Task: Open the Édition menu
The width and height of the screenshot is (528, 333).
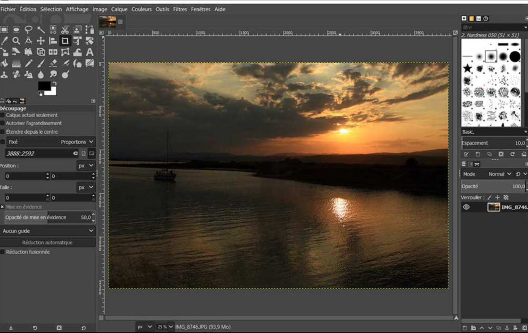Action: pyautogui.click(x=28, y=9)
